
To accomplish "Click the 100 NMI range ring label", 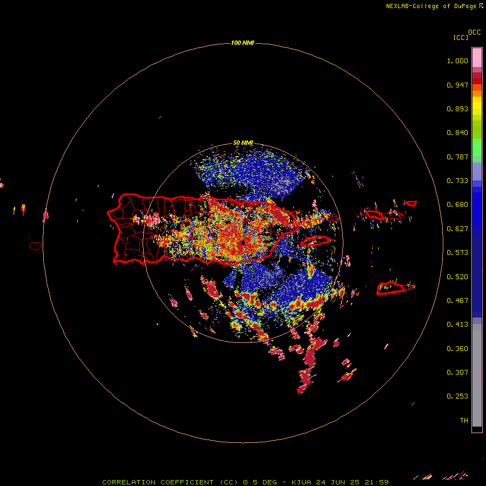I will (x=242, y=43).
